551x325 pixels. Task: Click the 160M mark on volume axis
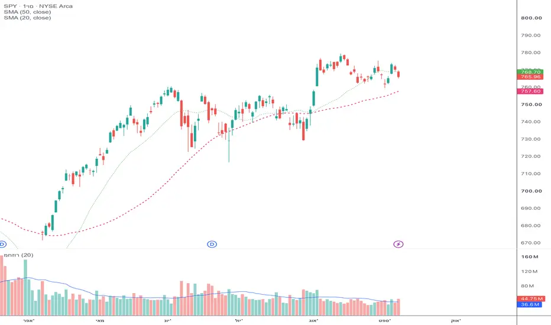[530, 256]
